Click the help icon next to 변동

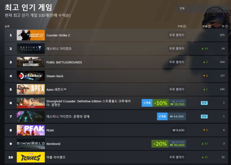pyautogui.click(x=209, y=27)
